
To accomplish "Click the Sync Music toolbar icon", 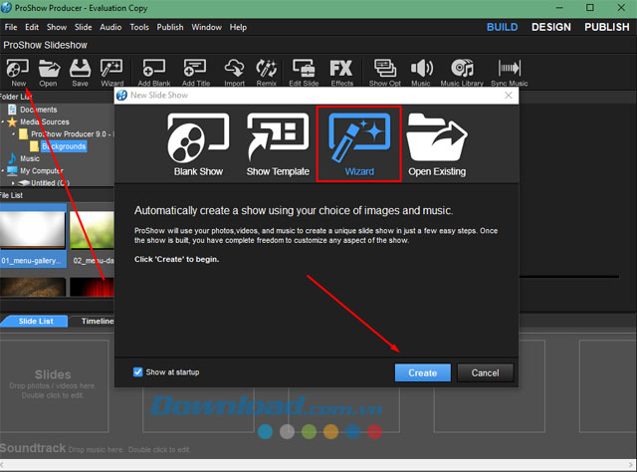I will (x=510, y=73).
